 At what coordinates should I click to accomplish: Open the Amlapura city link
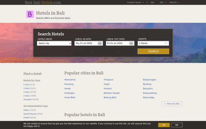click(x=108, y=80)
